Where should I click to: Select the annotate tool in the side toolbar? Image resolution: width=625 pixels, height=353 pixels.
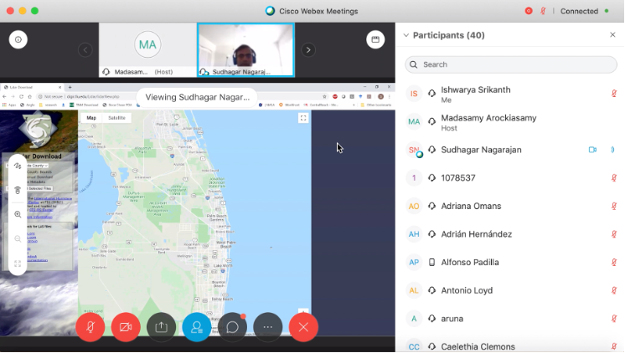click(x=18, y=166)
